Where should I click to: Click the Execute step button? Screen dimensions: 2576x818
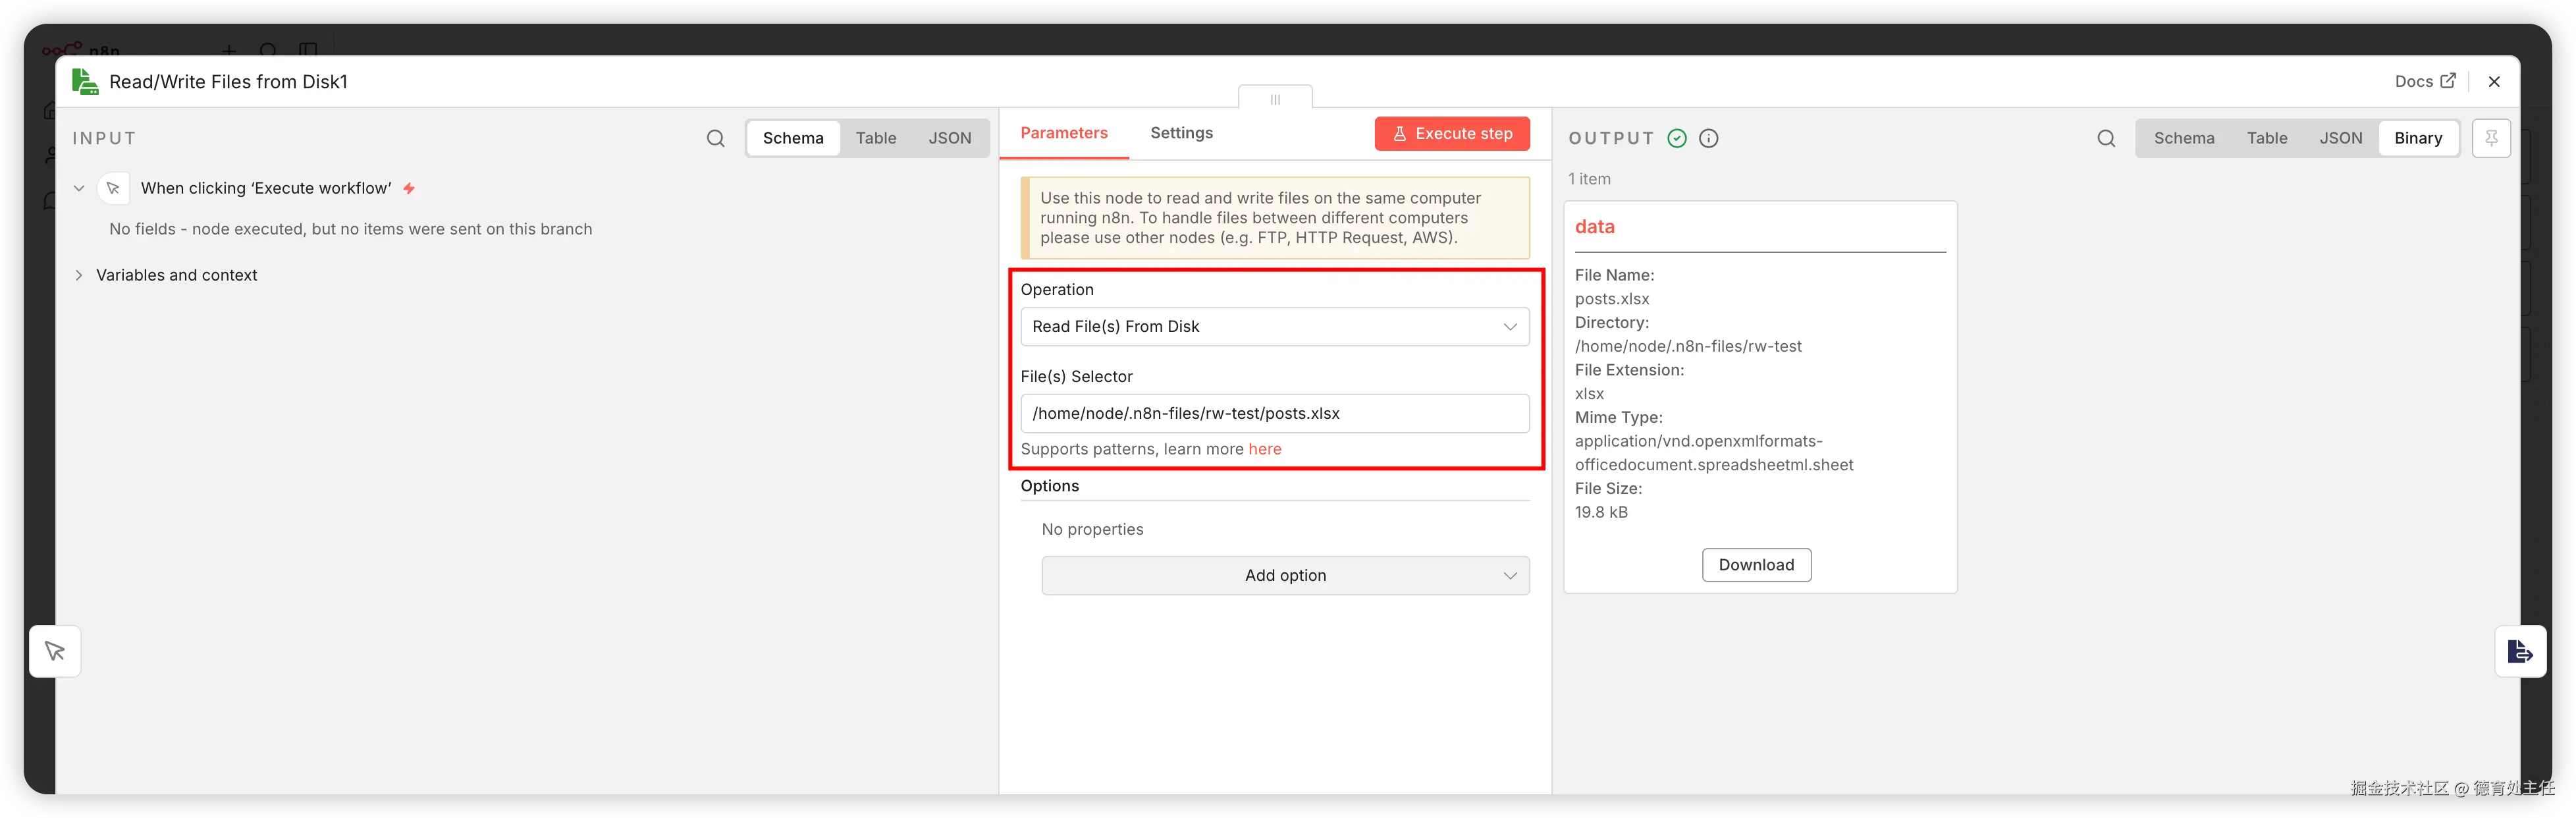click(1452, 134)
